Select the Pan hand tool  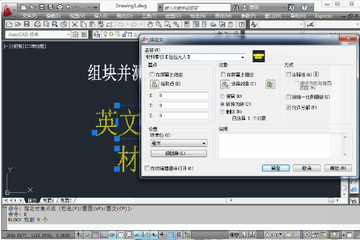tap(150, 24)
